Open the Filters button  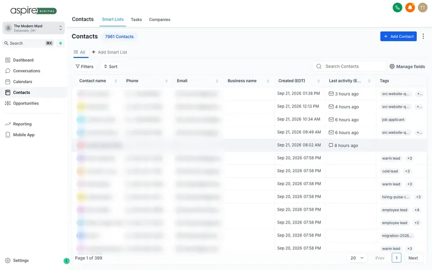click(x=85, y=66)
